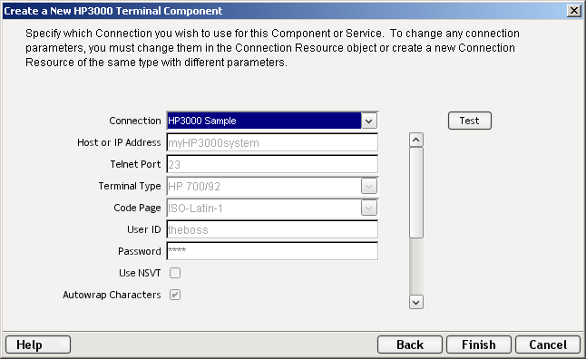The height and width of the screenshot is (359, 586).
Task: Click the User ID field
Action: point(272,229)
